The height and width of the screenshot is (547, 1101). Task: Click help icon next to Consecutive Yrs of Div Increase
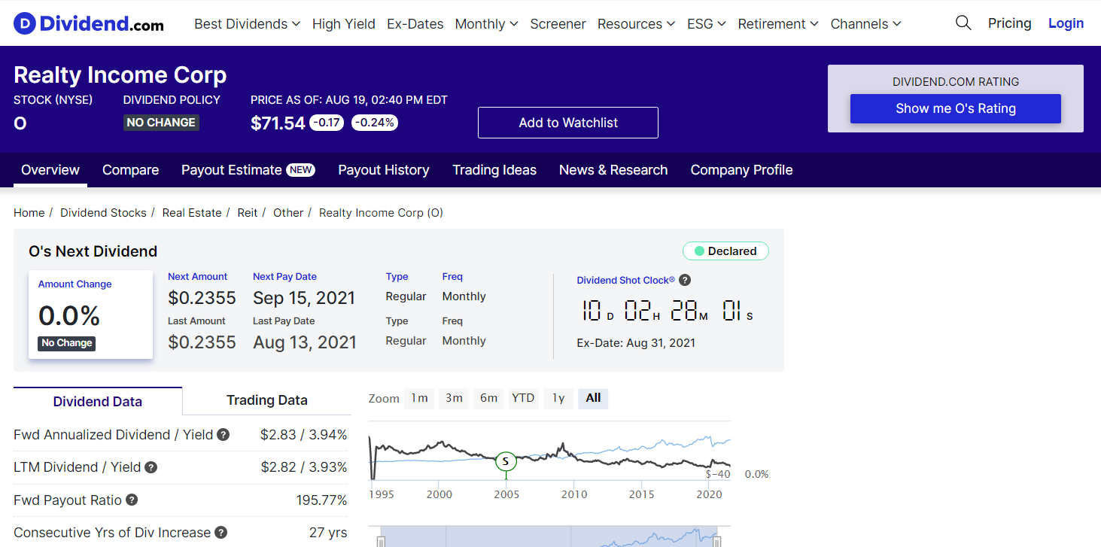click(221, 533)
